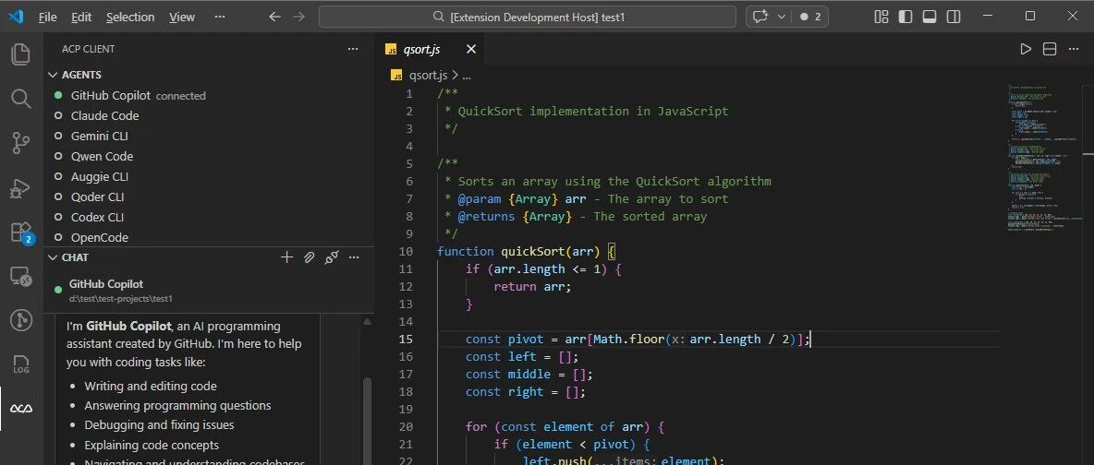Screen dimensions: 1094x465
Task: Run qsort.js with the play icon
Action: click(x=1026, y=49)
